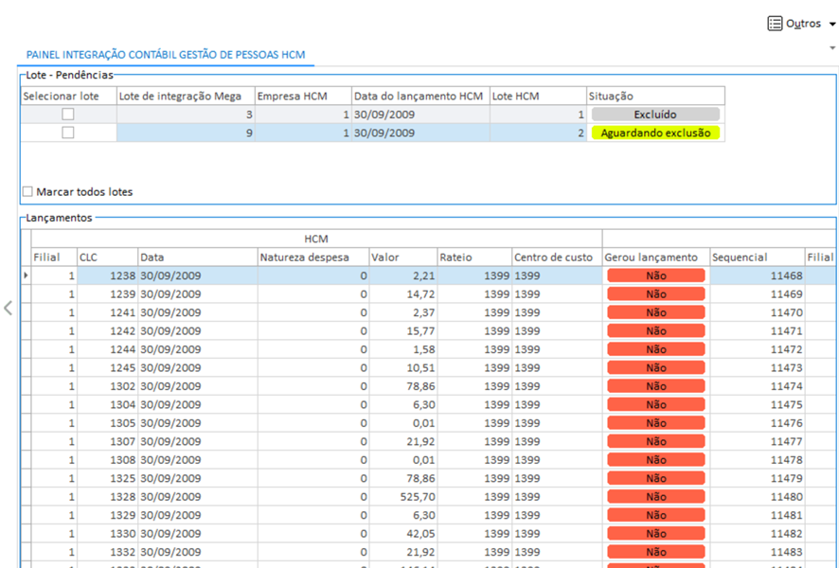Image resolution: width=839 pixels, height=568 pixels.
Task: Click the Outros list icon
Action: pos(775,24)
